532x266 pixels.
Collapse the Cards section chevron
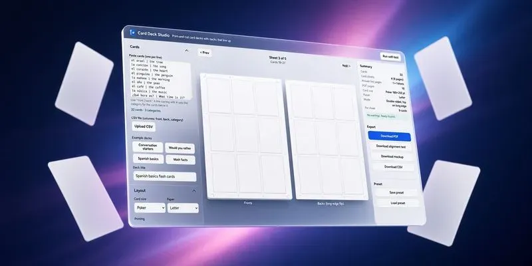(186, 51)
